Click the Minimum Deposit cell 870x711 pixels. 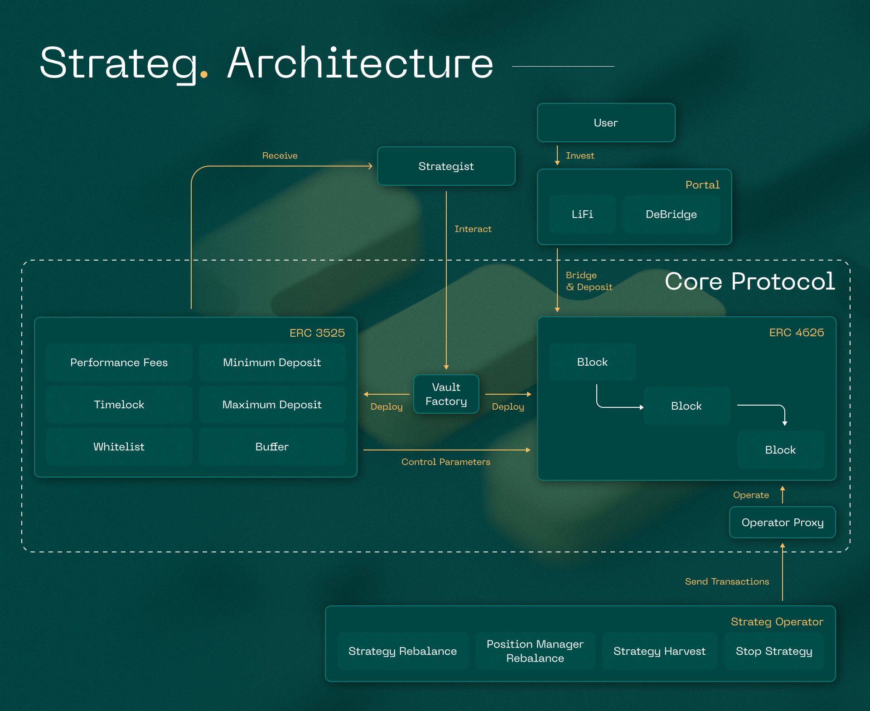272,363
